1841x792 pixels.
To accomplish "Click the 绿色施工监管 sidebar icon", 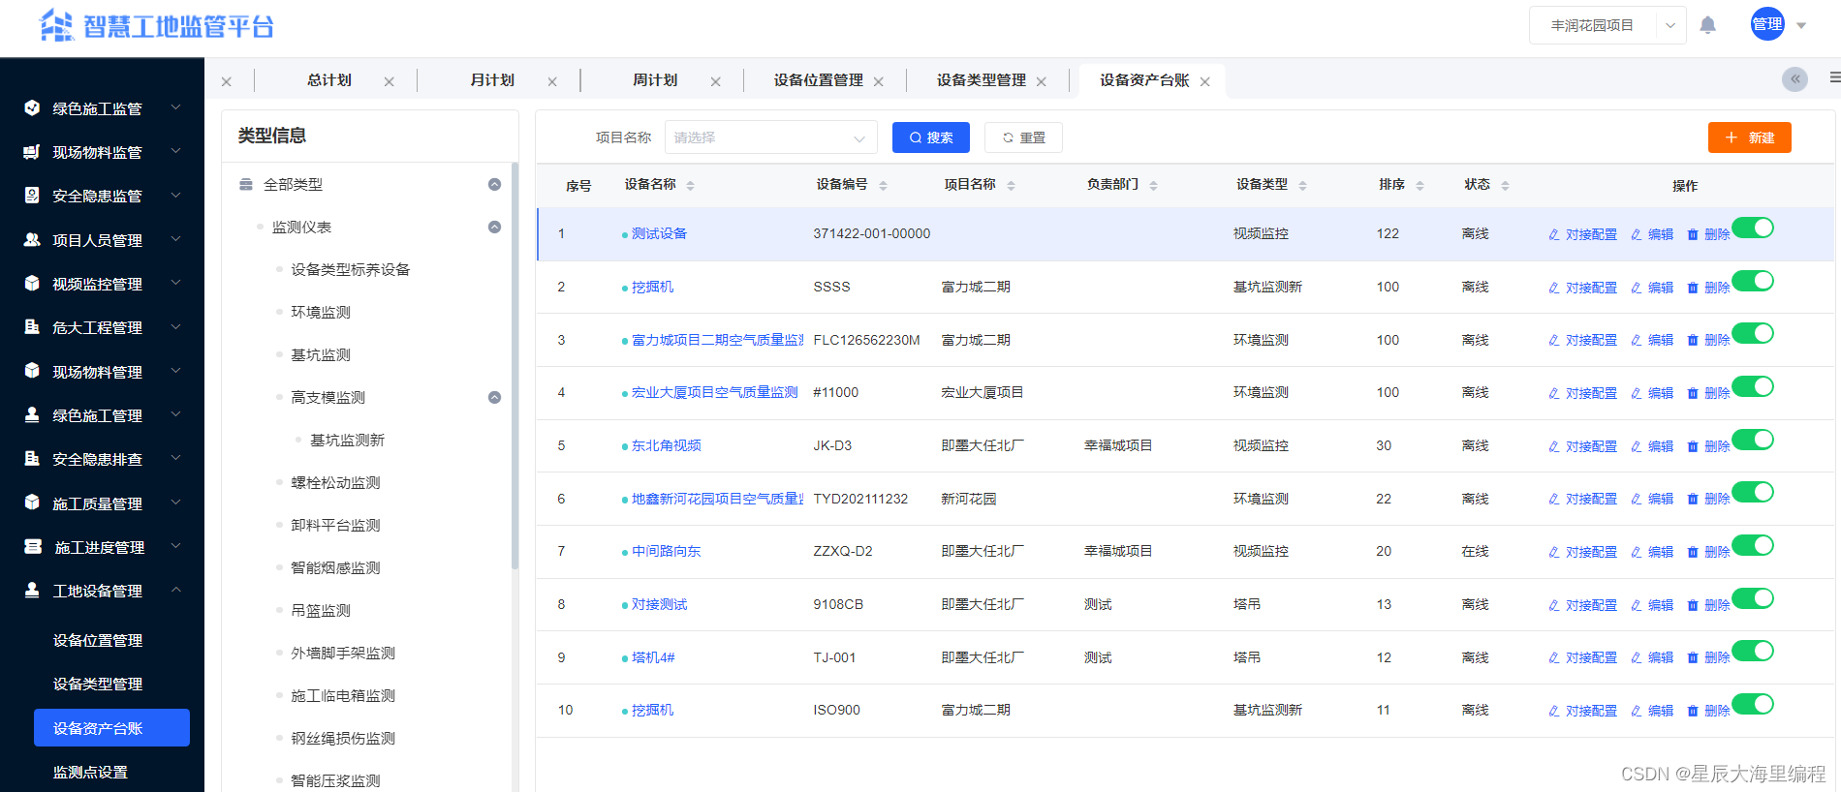I will click(32, 107).
